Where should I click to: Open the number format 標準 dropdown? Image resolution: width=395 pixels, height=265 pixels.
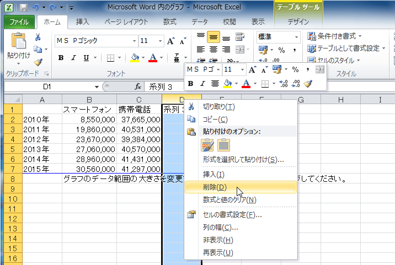[x=296, y=37]
